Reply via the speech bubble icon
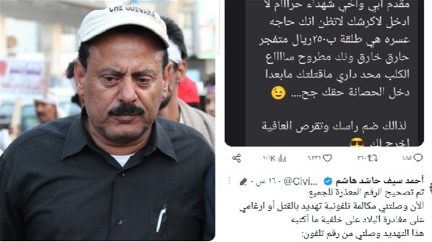 click(418, 158)
